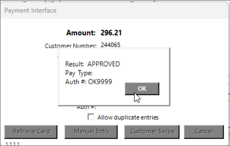Click OK in the approval popup
The image size is (230, 146).
click(142, 88)
